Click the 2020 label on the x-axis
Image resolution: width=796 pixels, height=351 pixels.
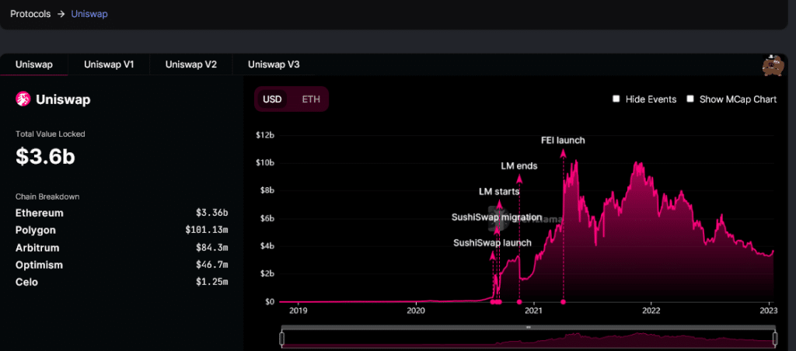[x=416, y=310]
